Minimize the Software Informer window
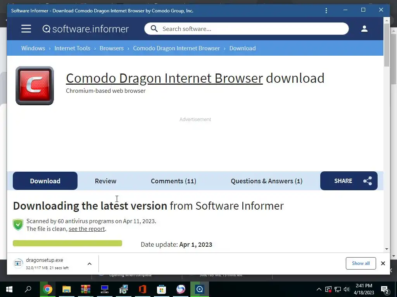Screen dimensions: 397x297 click(345, 10)
